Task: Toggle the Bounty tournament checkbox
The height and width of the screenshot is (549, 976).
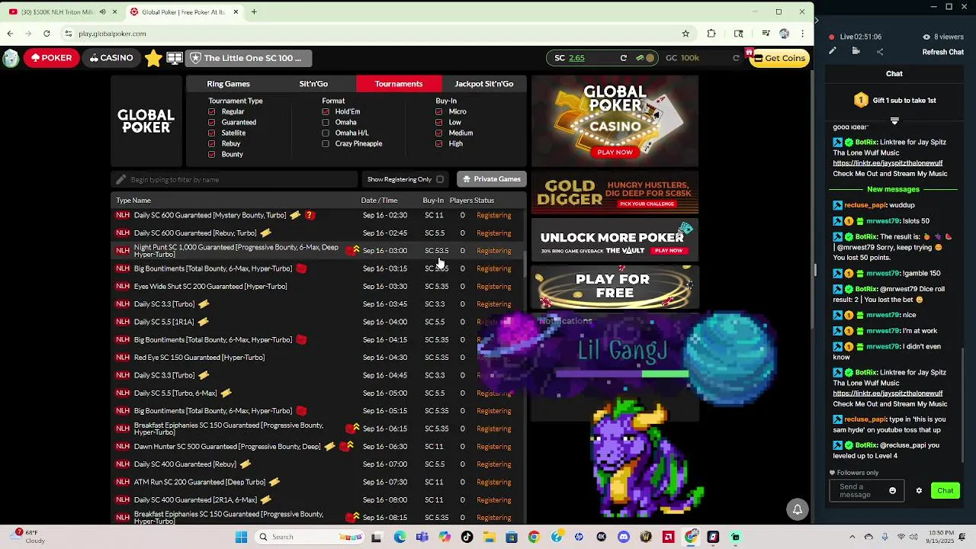Action: 212,154
